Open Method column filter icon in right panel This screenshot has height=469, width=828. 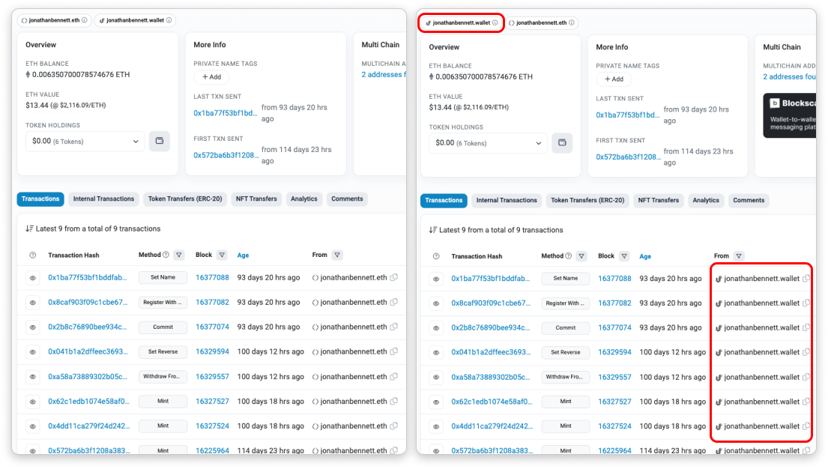click(581, 256)
